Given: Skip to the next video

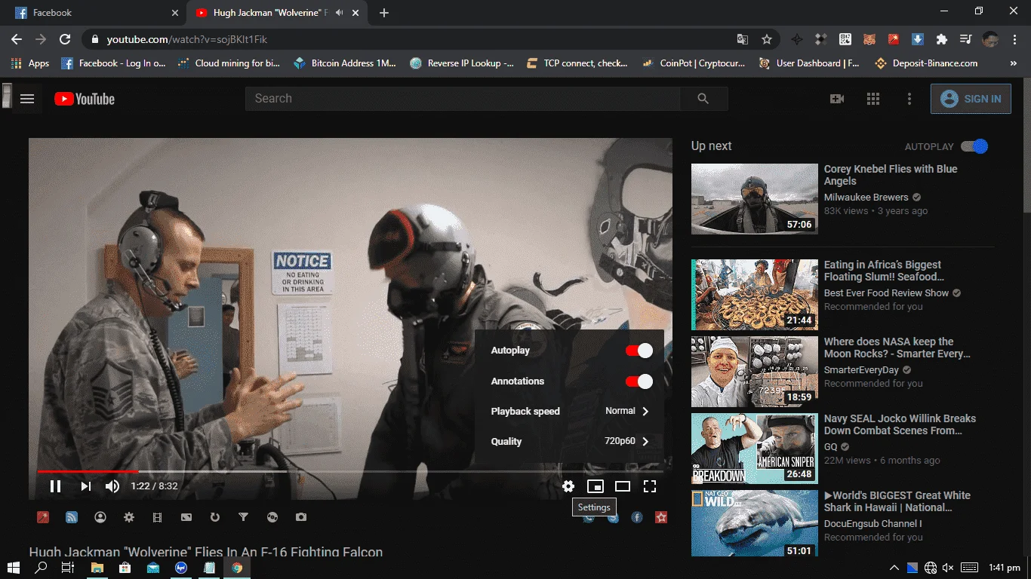Looking at the screenshot, I should (x=85, y=486).
